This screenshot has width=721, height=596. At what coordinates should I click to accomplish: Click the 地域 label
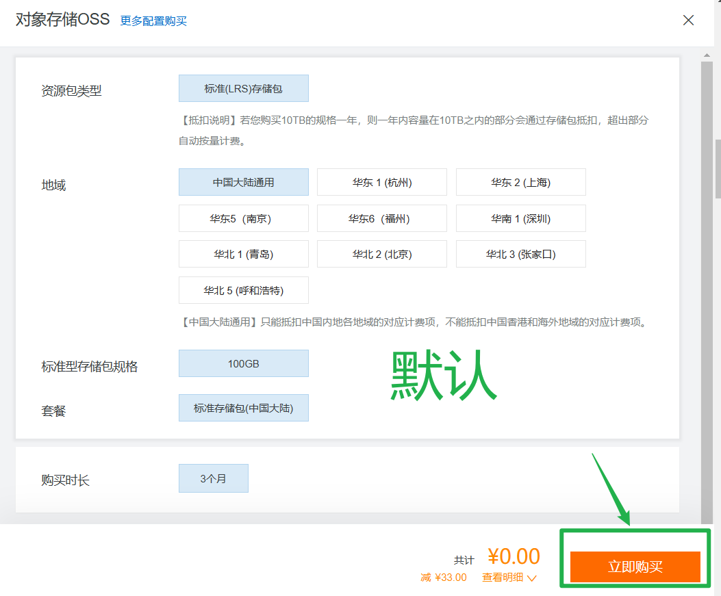[53, 185]
